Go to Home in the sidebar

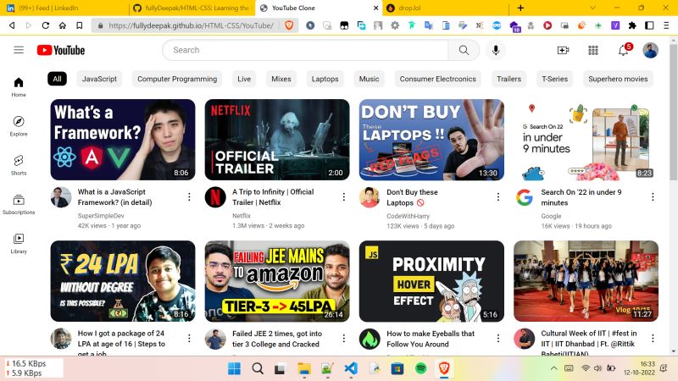[19, 87]
